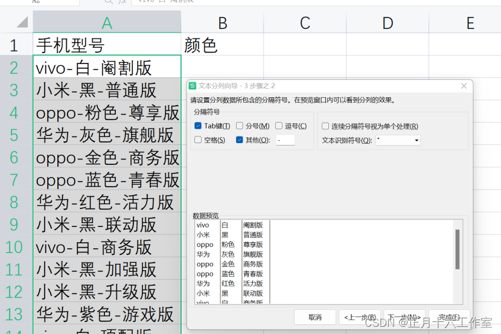
Task: Toggle the Tab键(T) delimiter checkbox
Action: pos(198,126)
